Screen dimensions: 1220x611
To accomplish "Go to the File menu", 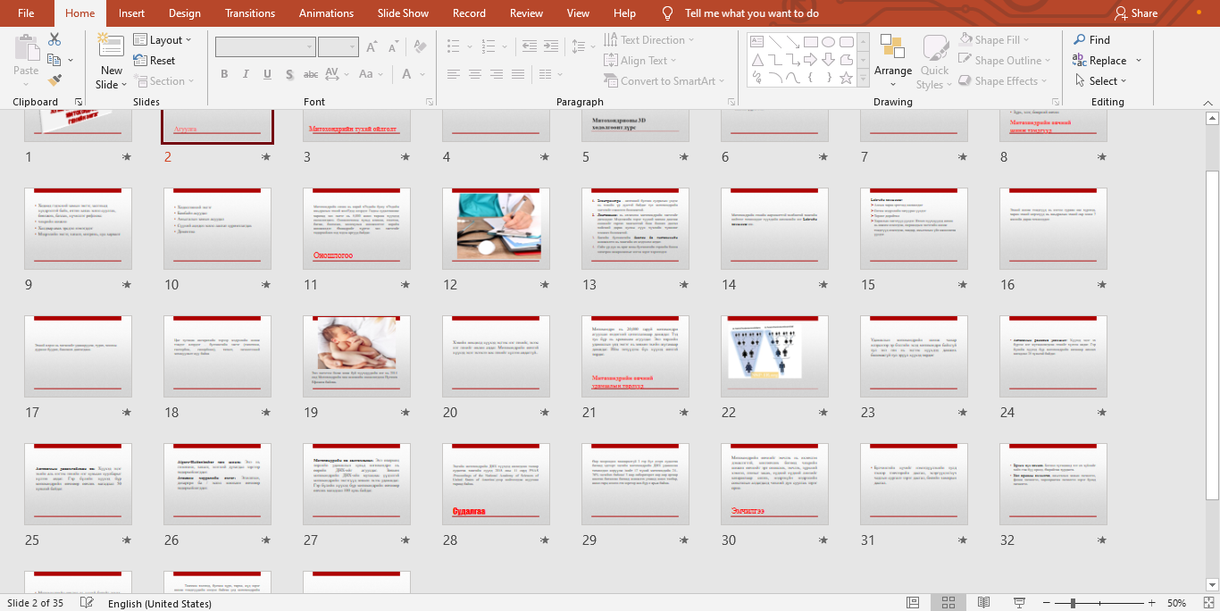I will pos(26,13).
